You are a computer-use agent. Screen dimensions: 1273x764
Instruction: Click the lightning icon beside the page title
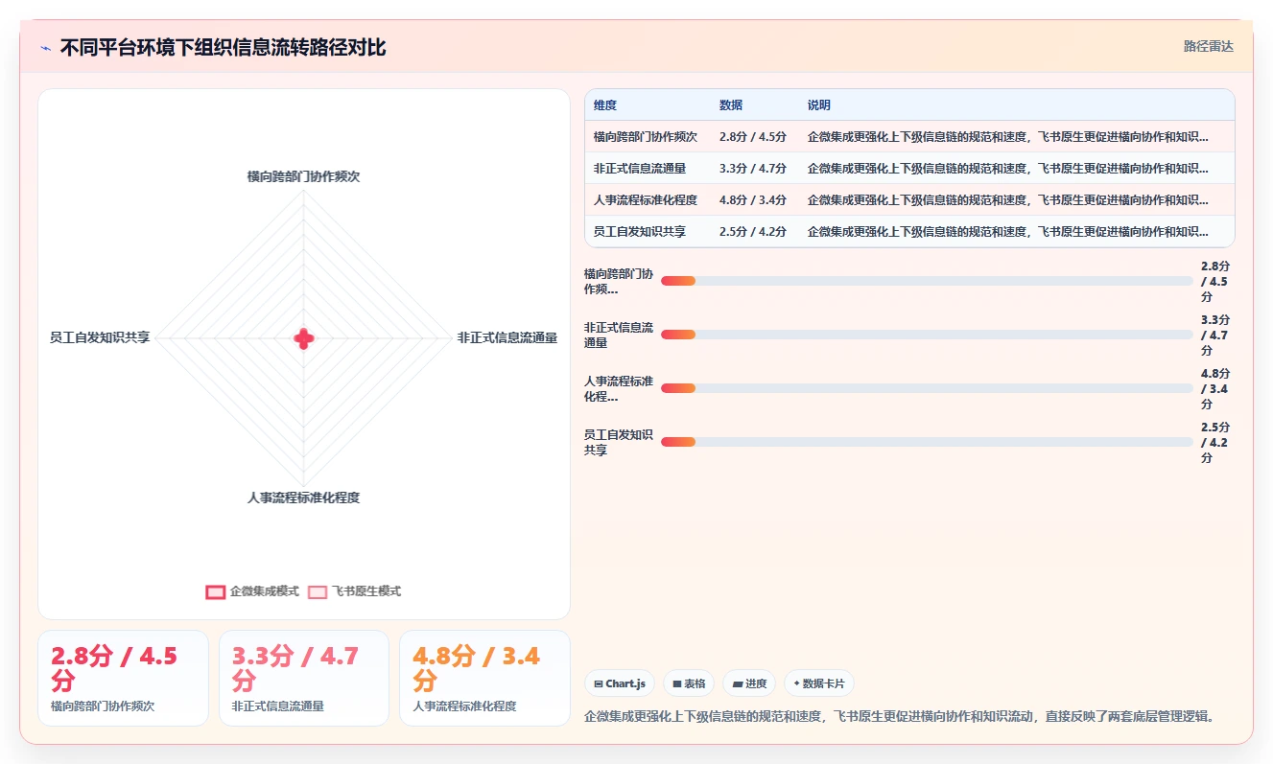pyautogui.click(x=46, y=48)
